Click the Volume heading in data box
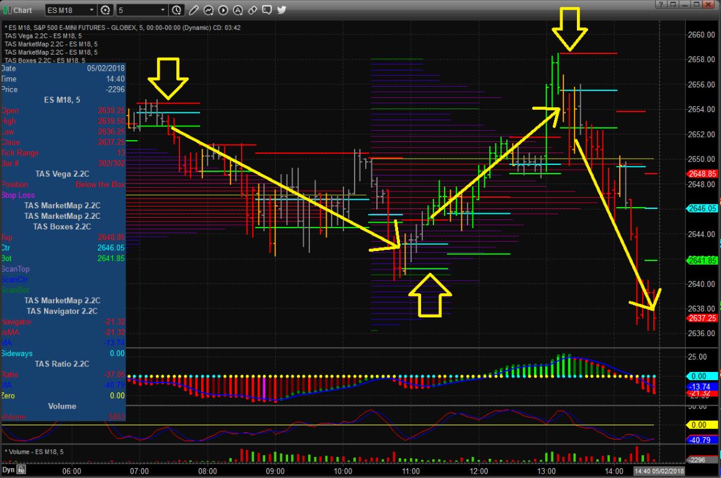This screenshot has height=478, width=721. pyautogui.click(x=62, y=406)
